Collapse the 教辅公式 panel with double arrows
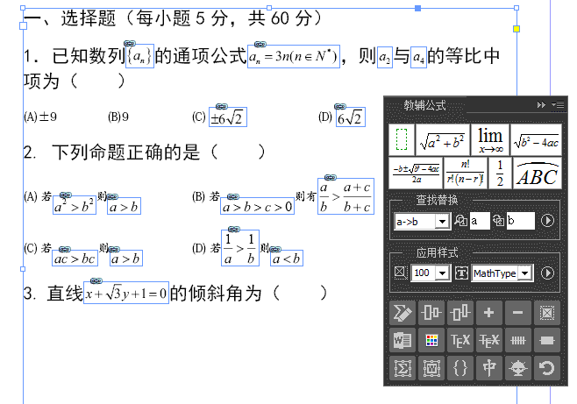 [541, 105]
